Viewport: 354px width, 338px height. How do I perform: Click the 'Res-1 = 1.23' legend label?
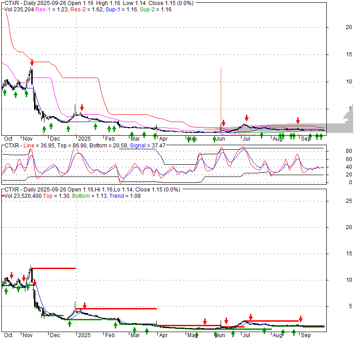coord(52,10)
